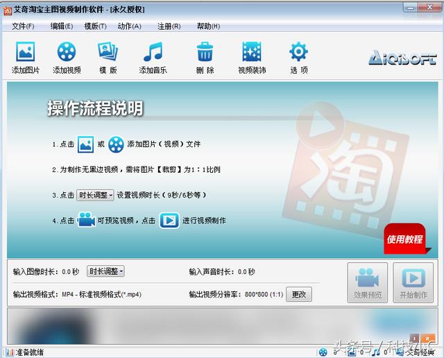The image size is (444, 358).
Task: Click the 效果预览 preview button
Action: 368,282
